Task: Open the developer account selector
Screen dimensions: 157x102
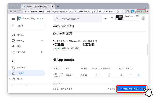Action: [x=128, y=18]
